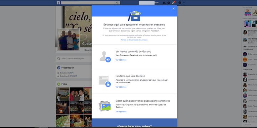Click 'Editar quién puede ver las publicaciones anteriores' heading
This screenshot has height=128, width=257.
[x=143, y=101]
